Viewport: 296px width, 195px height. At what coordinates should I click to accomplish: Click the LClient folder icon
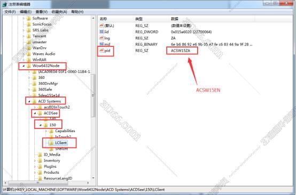pos(51,143)
